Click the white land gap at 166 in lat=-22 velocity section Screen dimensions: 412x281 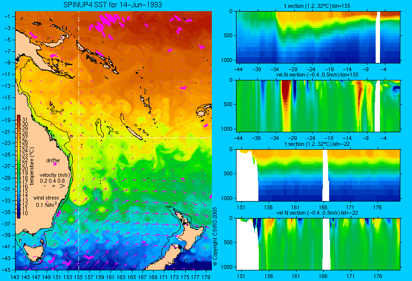[x=326, y=244]
